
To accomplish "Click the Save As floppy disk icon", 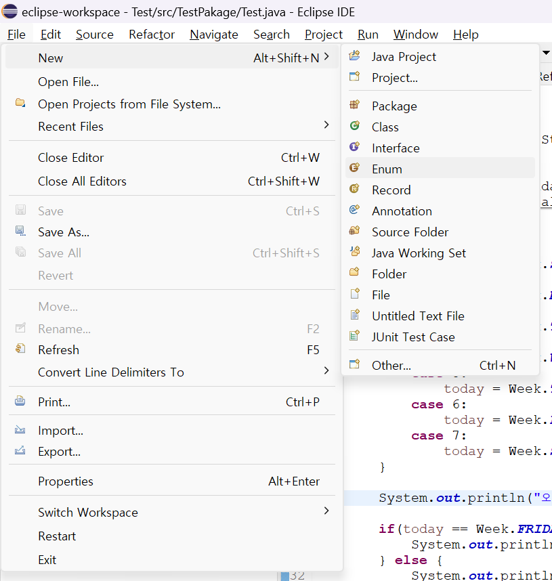I will tap(20, 231).
